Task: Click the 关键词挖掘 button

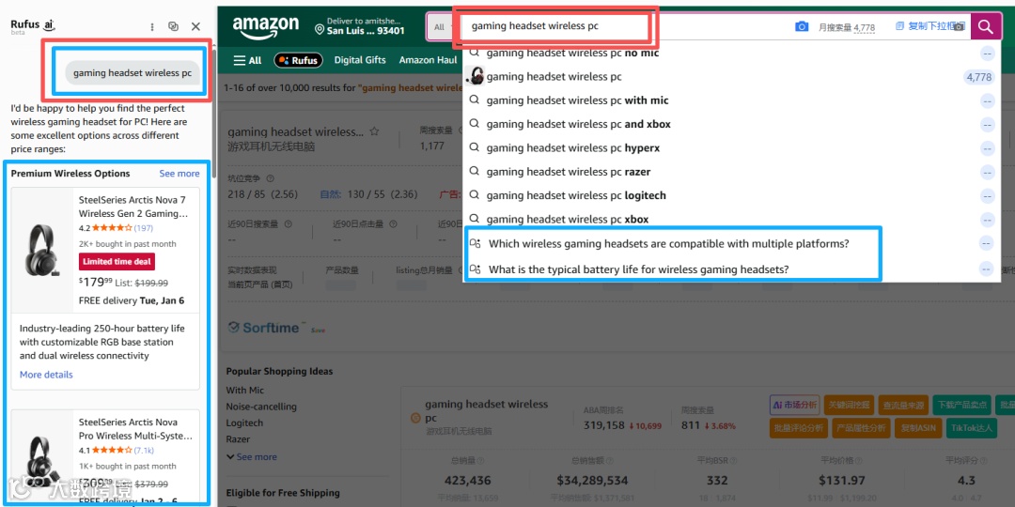Action: (848, 405)
